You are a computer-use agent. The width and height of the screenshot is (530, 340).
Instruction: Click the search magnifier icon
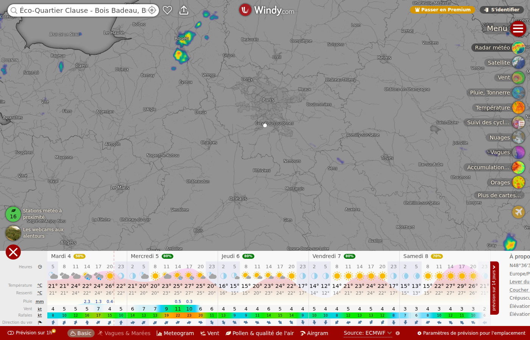coord(14,10)
